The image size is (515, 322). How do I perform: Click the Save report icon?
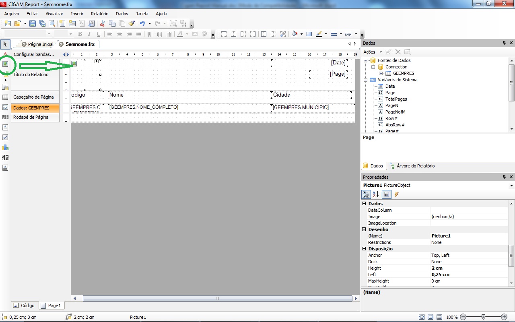click(33, 24)
